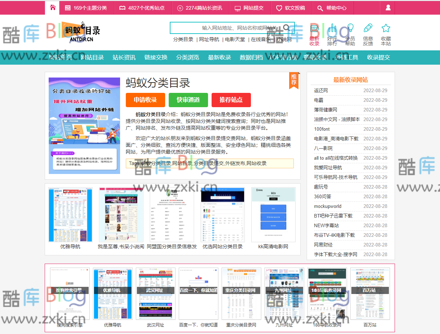This screenshot has width=440, height=334.
Task: Click the monitor icon next to 网站提交
Action: [x=237, y=8]
